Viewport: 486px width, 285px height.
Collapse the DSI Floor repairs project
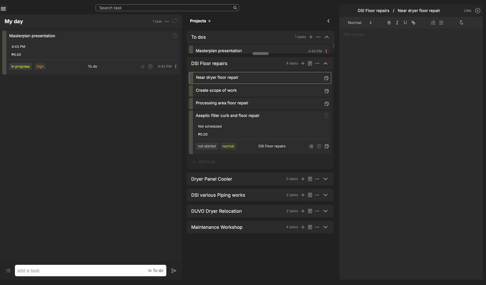325,64
